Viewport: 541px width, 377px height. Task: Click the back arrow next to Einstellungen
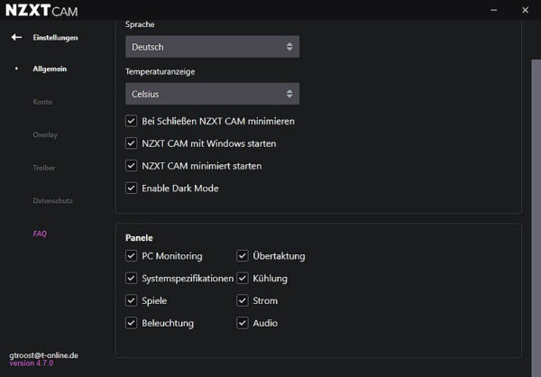coord(16,37)
